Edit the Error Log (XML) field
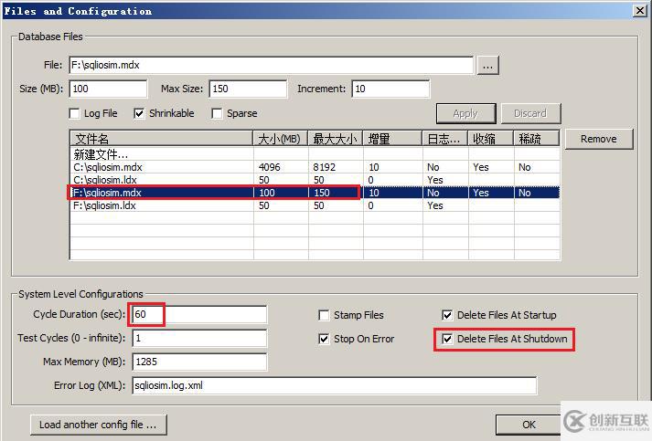This screenshot has width=652, height=441. 334,385
